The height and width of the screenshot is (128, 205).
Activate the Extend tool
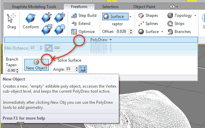coord(81,24)
